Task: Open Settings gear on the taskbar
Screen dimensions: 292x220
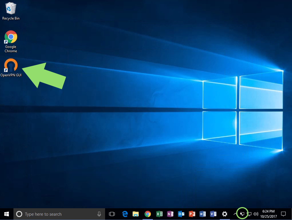Action: click(225, 214)
